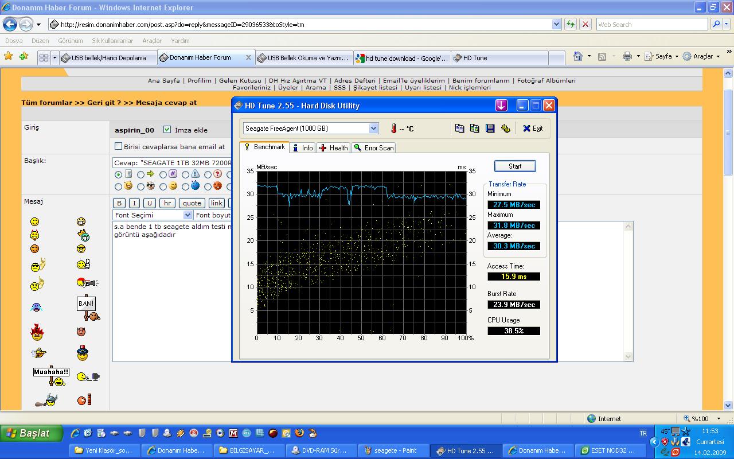Insert the crying blue emoticon
734x459 pixels.
click(36, 307)
